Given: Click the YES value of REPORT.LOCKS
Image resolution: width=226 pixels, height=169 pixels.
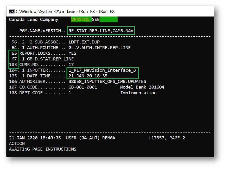Looking at the screenshot, I should click(72, 53).
